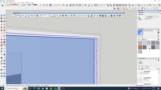The height and width of the screenshot is (90, 161).
Task: Open the View menu
Action: click(x=7, y=3)
